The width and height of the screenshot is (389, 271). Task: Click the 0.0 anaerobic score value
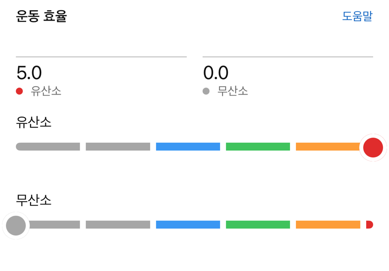pos(216,73)
